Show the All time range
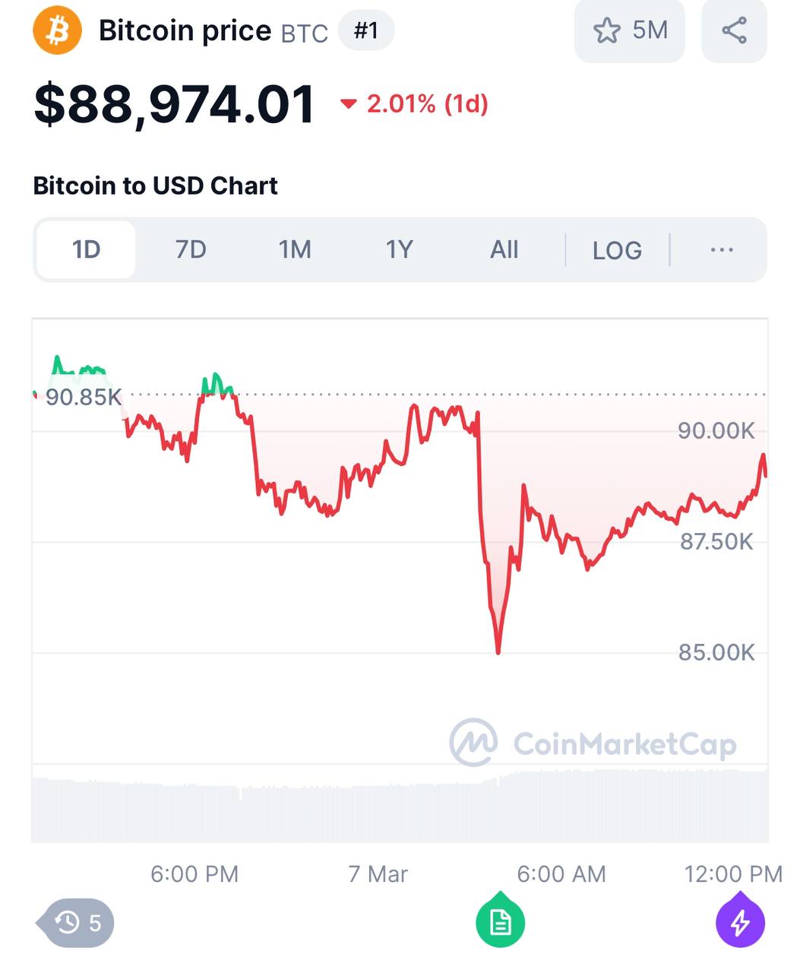The height and width of the screenshot is (973, 800). pyautogui.click(x=504, y=249)
